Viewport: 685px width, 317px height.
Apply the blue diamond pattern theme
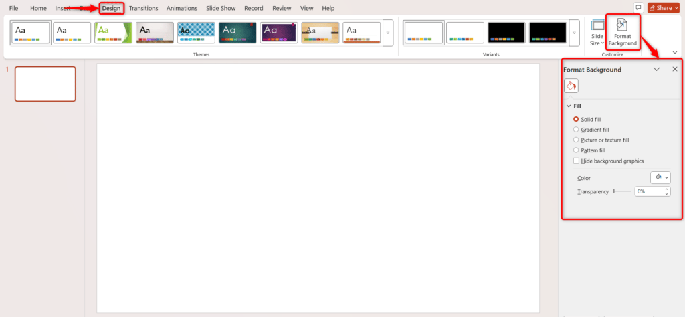point(196,33)
